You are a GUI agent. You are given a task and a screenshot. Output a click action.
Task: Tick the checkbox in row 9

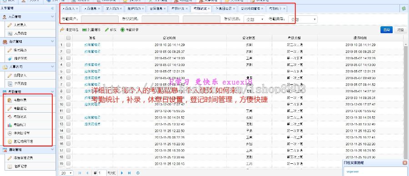(x=68, y=98)
